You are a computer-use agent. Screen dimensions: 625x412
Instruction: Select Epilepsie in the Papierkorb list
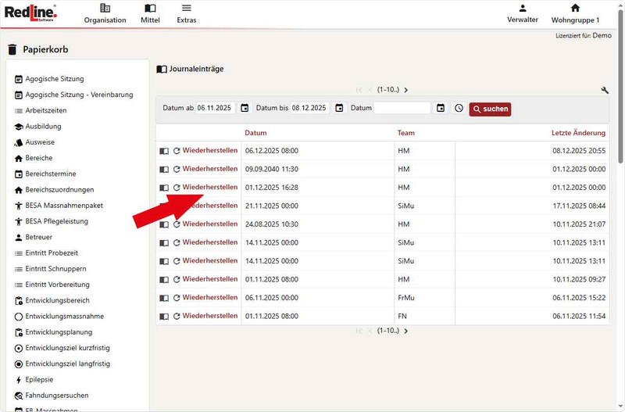point(41,380)
